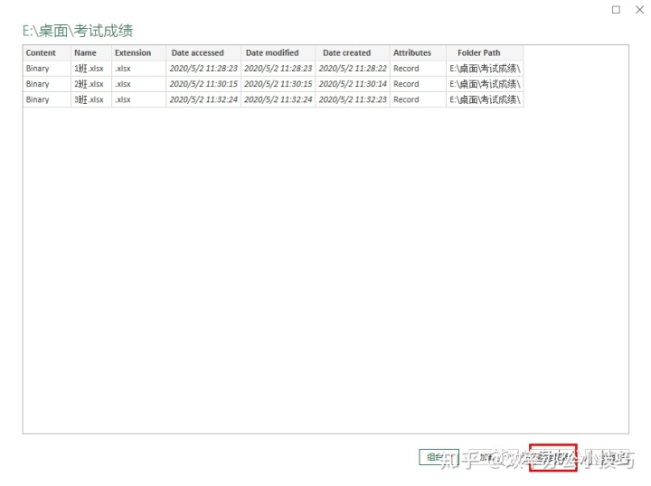Close the folder preview dialog

point(640,10)
